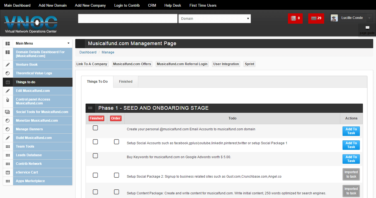Check Finished box for Buy Keywords task
This screenshot has width=376, height=198.
(x=95, y=156)
